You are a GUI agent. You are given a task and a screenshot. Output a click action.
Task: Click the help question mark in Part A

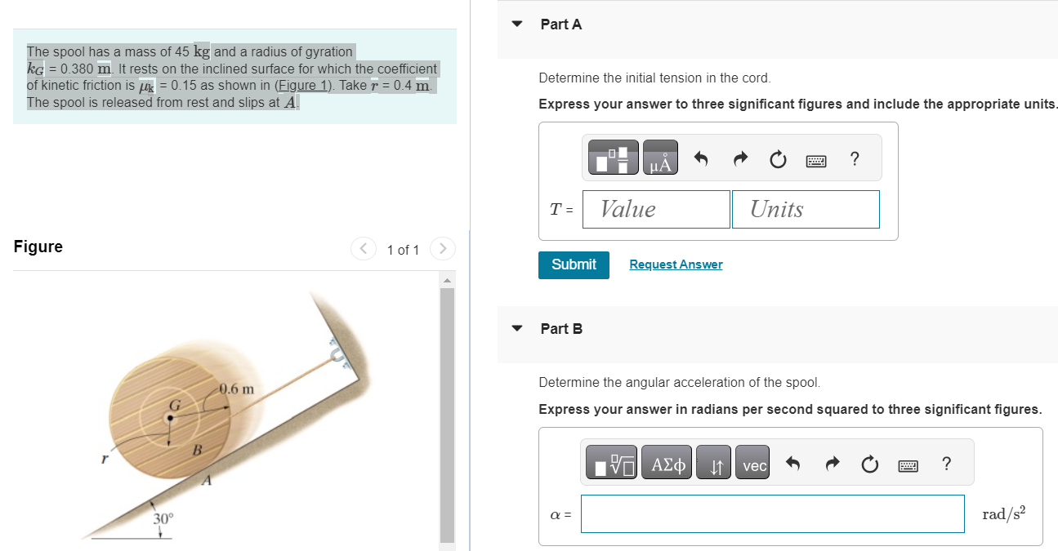point(855,158)
